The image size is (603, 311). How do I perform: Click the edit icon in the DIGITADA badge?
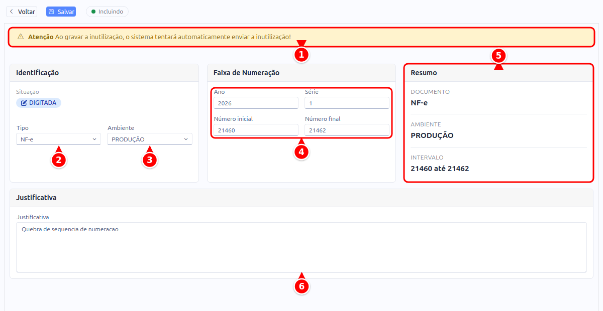pos(24,103)
